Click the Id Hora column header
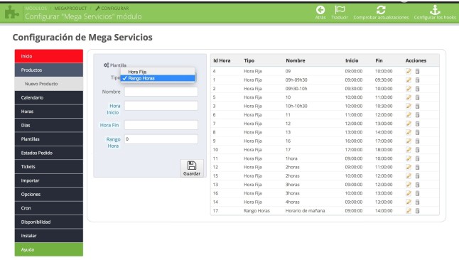 [x=222, y=60]
